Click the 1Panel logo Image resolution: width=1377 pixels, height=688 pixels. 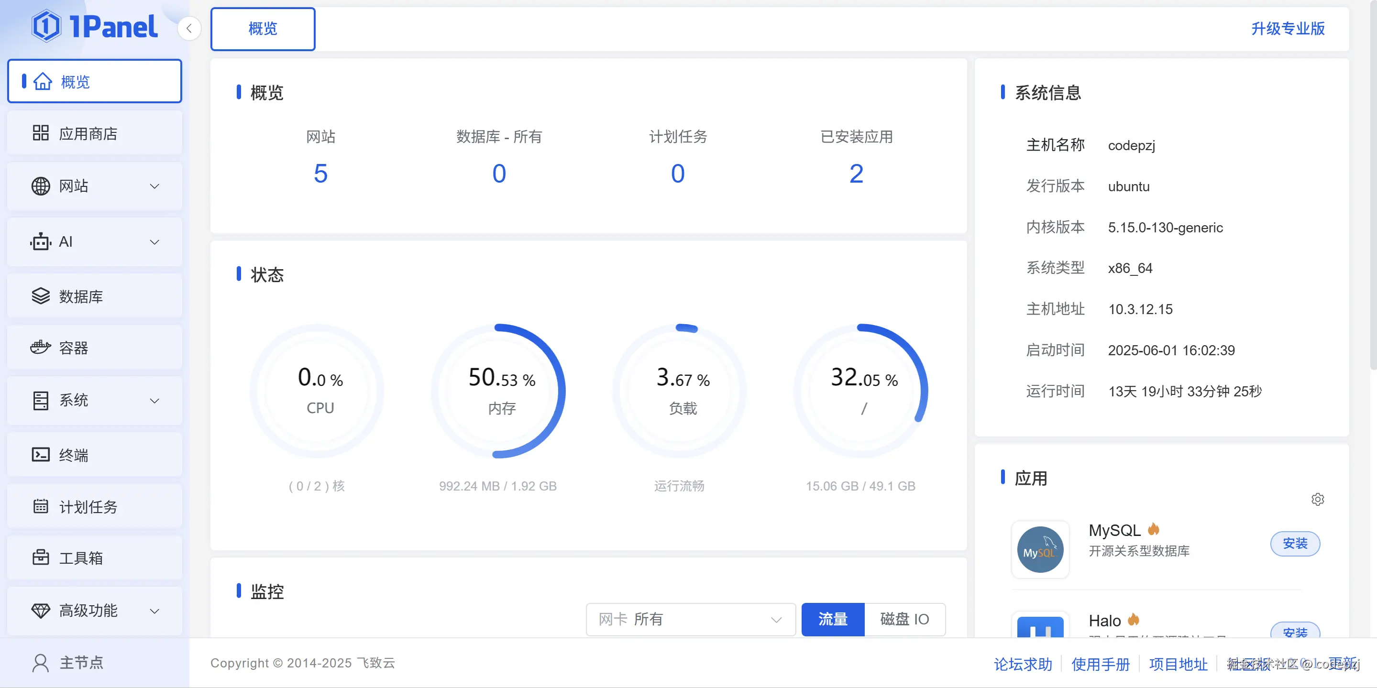pyautogui.click(x=95, y=25)
